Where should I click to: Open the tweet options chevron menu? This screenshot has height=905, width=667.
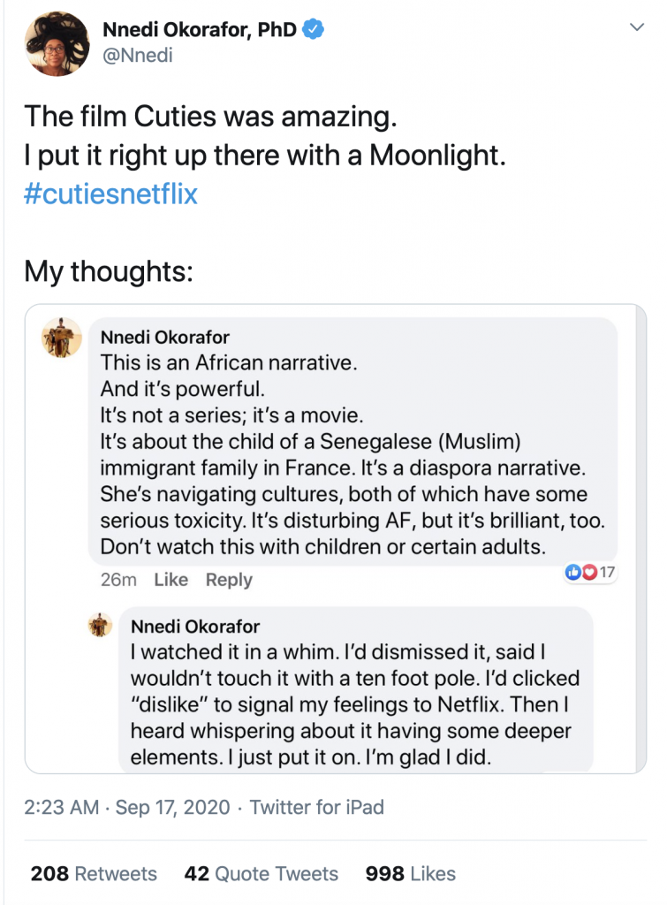[x=636, y=28]
